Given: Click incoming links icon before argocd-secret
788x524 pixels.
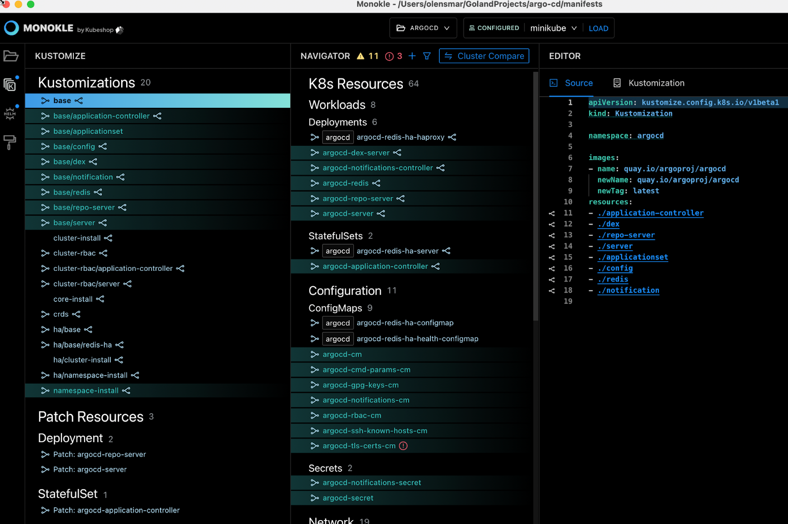Looking at the screenshot, I should pos(315,498).
